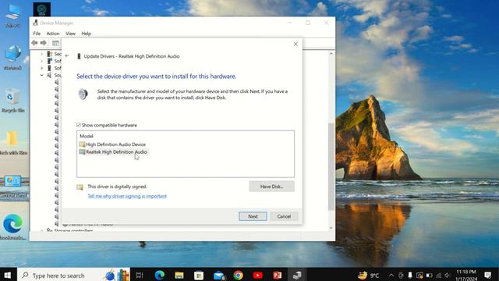Select the globe network desktop icon
Screen dimensions: 499x281
pos(13,57)
